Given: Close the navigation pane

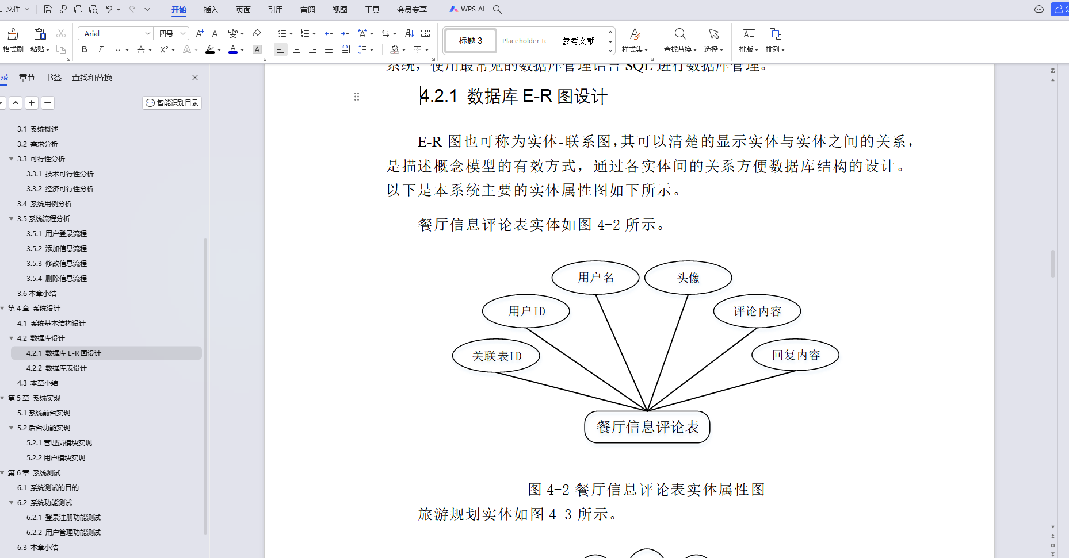Looking at the screenshot, I should [x=195, y=78].
